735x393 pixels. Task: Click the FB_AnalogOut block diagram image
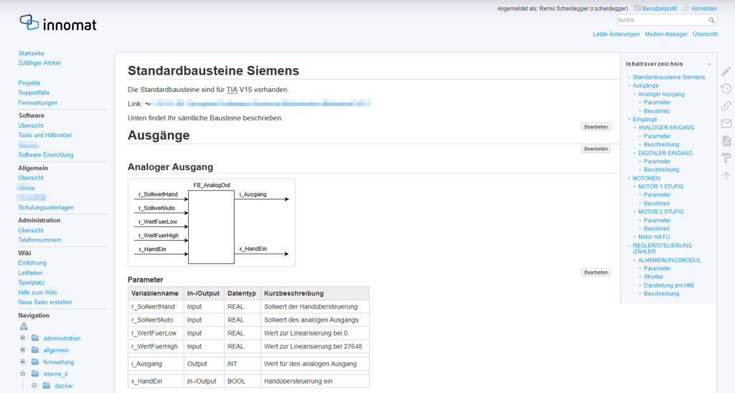coord(212,222)
